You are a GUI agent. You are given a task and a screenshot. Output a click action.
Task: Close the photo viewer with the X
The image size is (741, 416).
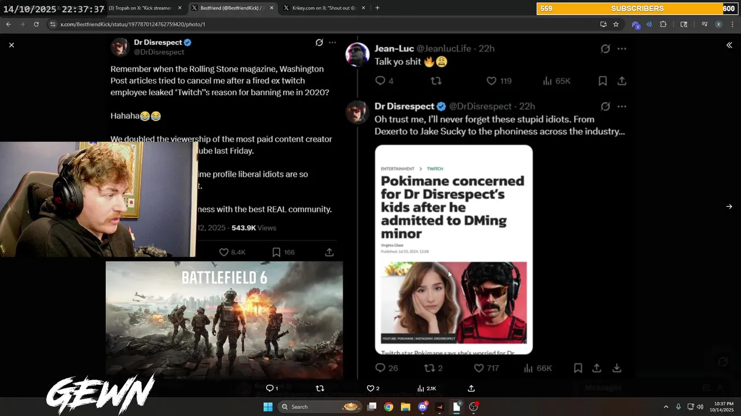tap(12, 45)
